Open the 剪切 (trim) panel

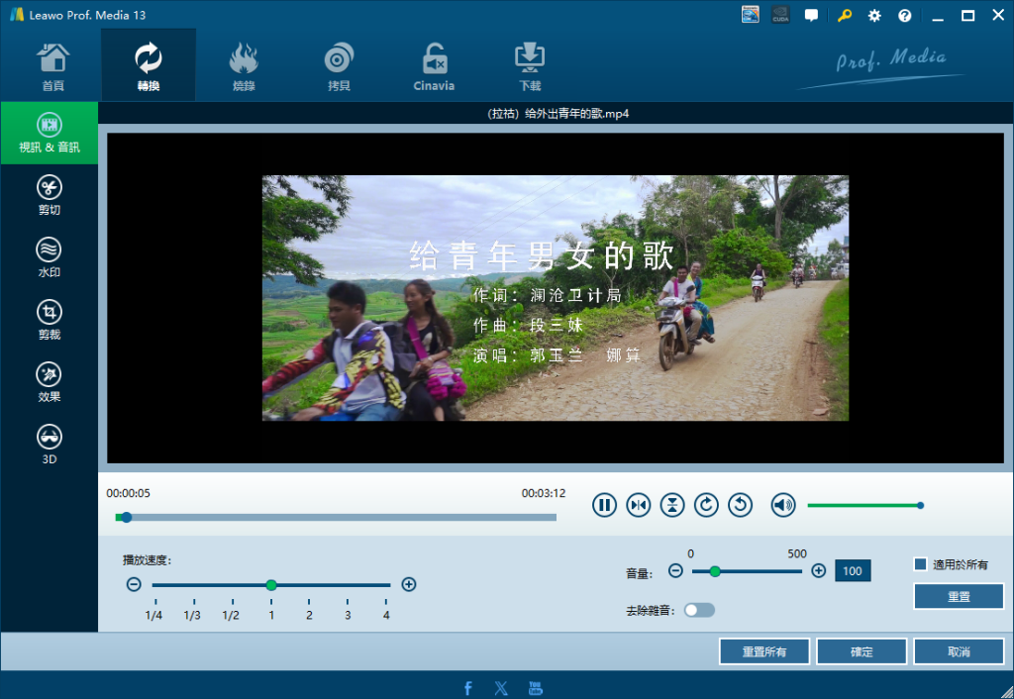pos(50,194)
